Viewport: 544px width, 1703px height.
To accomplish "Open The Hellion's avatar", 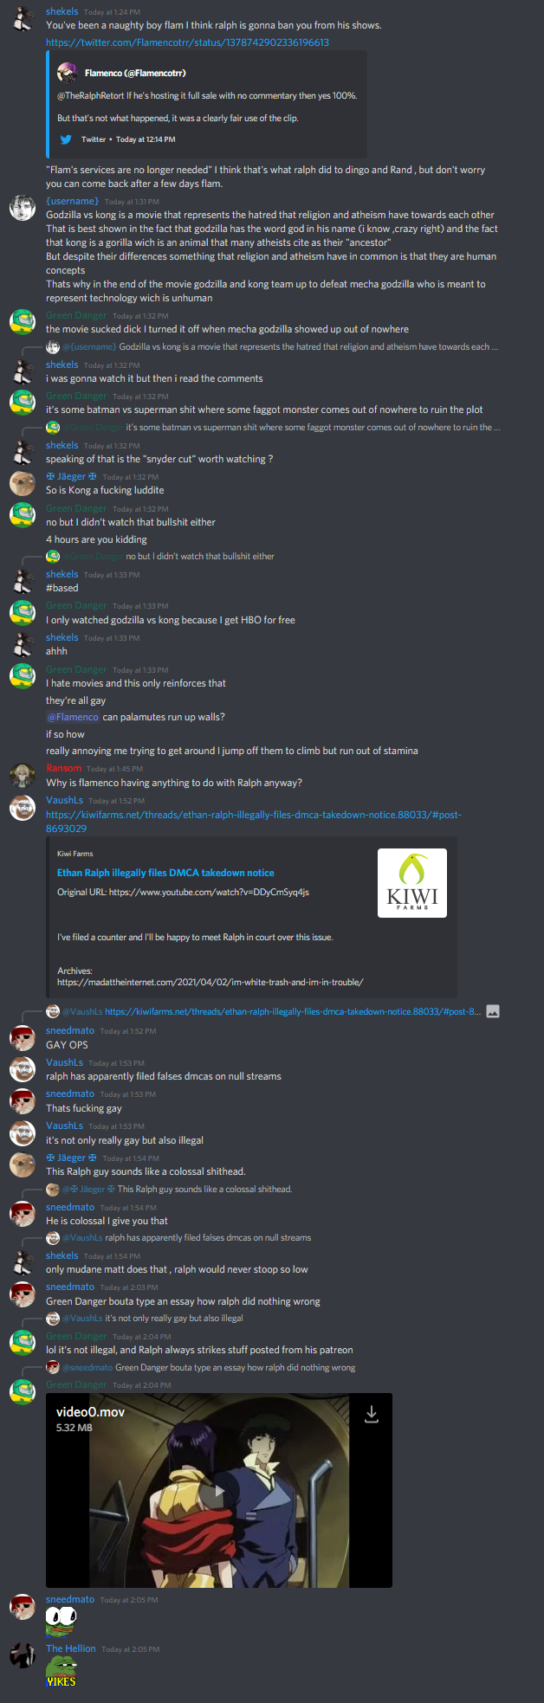I will (x=22, y=1656).
